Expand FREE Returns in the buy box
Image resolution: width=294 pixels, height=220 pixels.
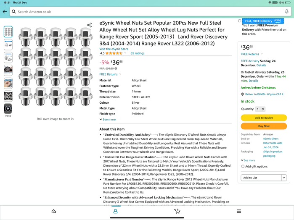(x=252, y=54)
